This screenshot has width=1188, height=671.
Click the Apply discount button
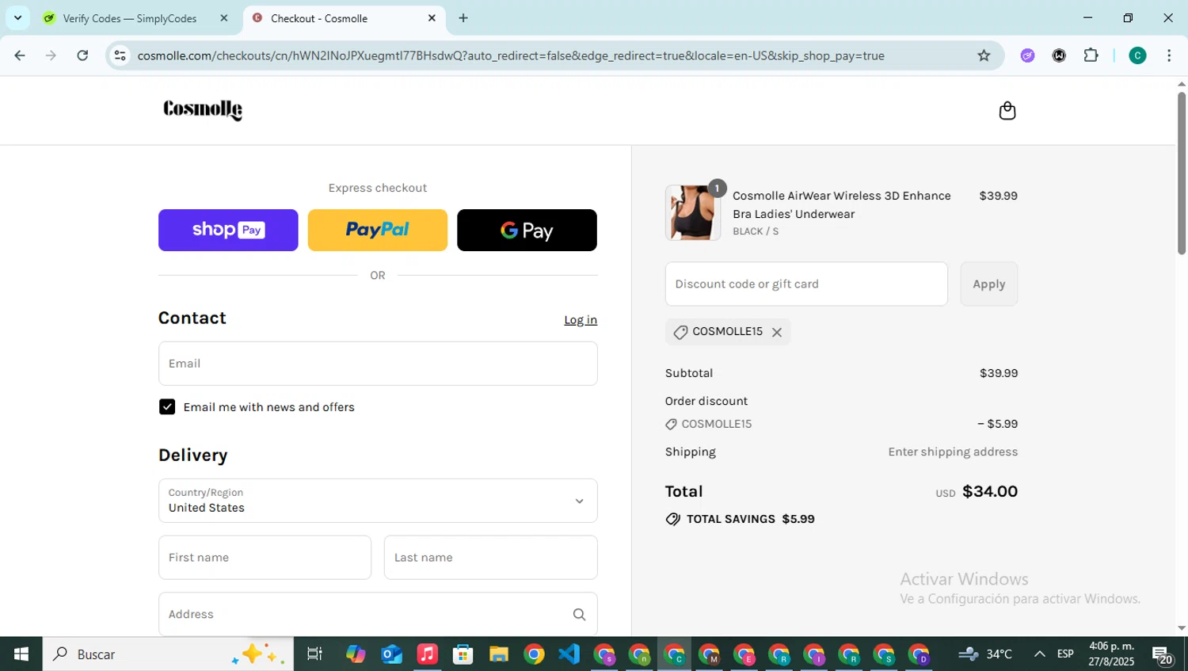click(988, 284)
